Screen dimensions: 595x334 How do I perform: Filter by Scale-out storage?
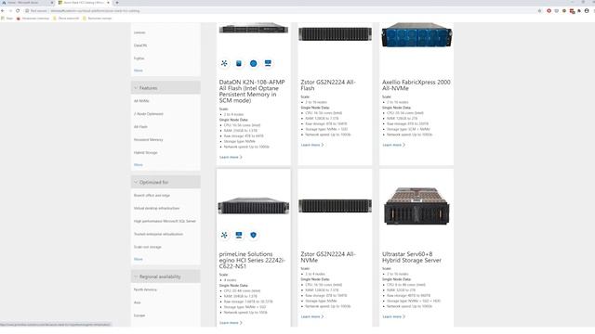coord(148,247)
